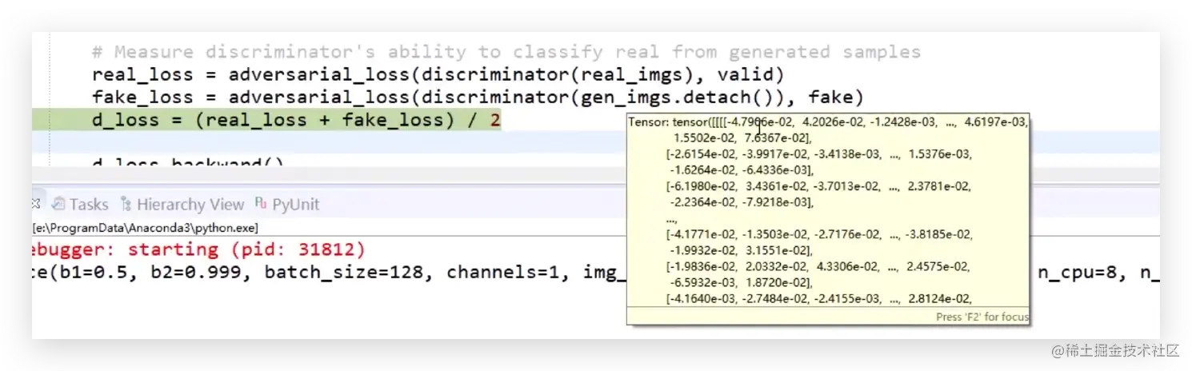The image size is (1192, 371).
Task: Click the Tasks tab clipboard icon
Action: coord(58,204)
